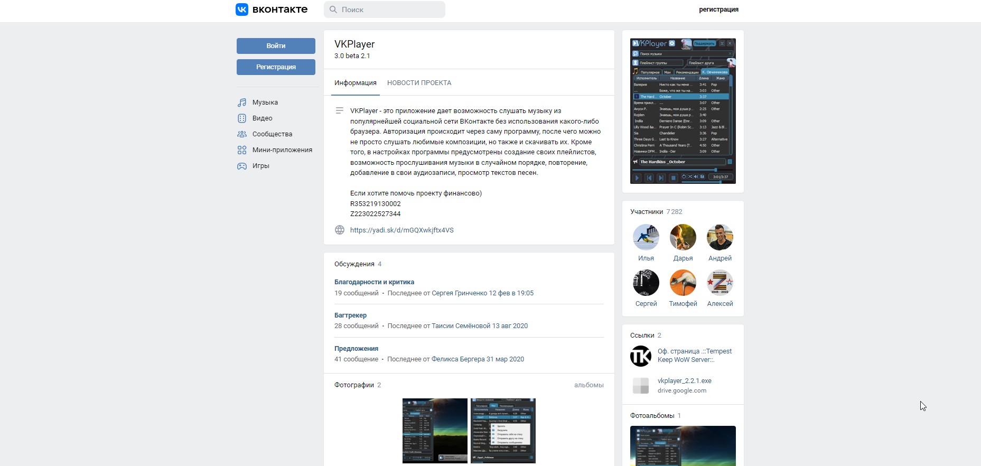
Task: Open the second photo with context menu
Action: point(503,431)
